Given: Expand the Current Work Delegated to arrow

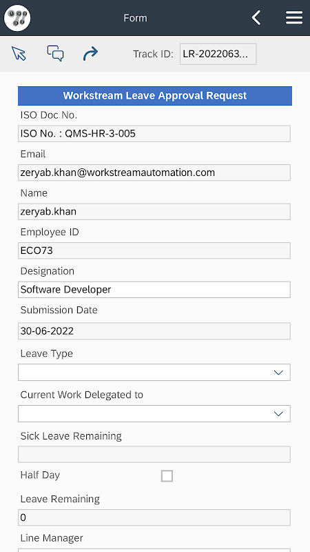Looking at the screenshot, I should (278, 413).
